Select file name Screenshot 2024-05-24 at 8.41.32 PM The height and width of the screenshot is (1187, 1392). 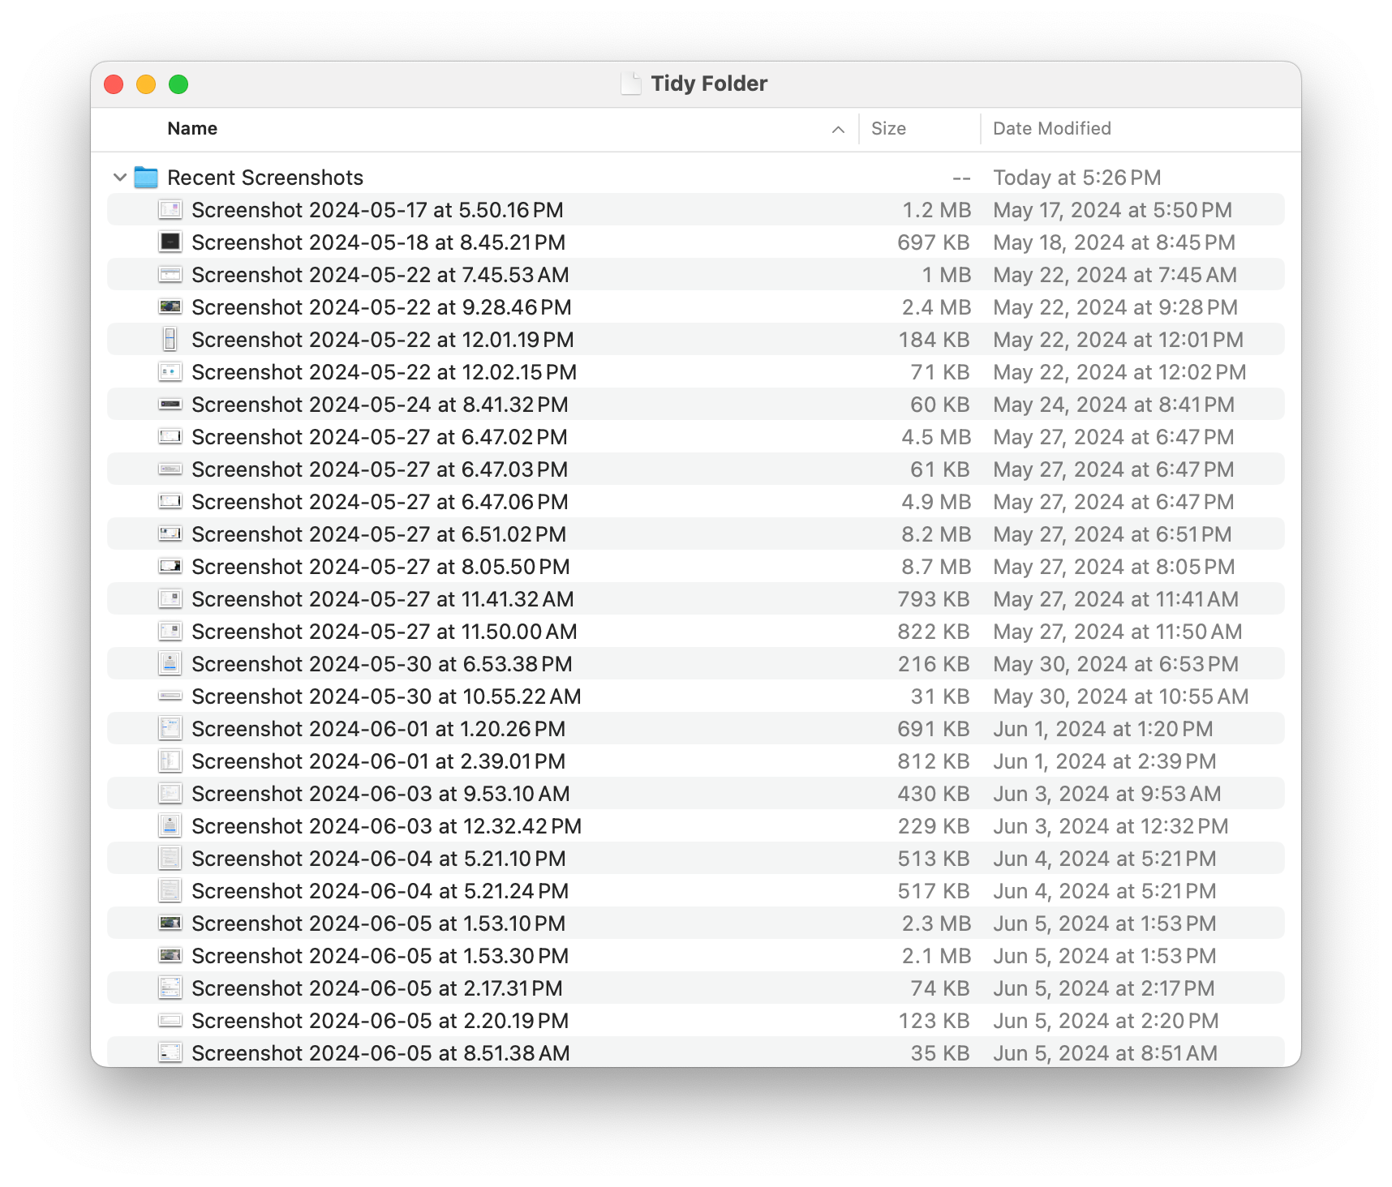pos(380,405)
